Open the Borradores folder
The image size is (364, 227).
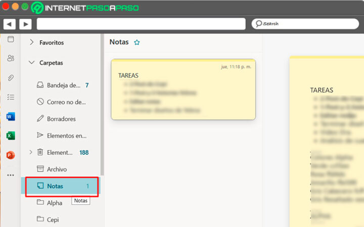point(61,119)
